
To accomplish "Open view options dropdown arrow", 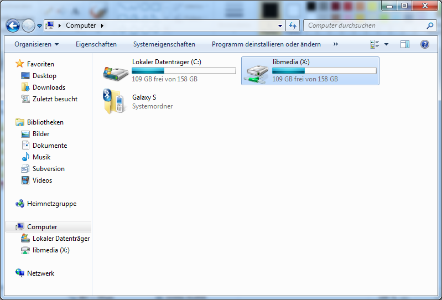I will coord(387,44).
